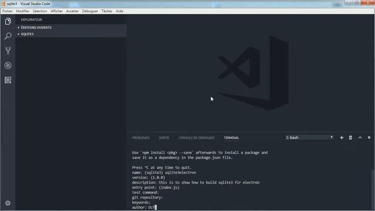Click the description line in terminal
The height and width of the screenshot is (211, 375).
196,182
